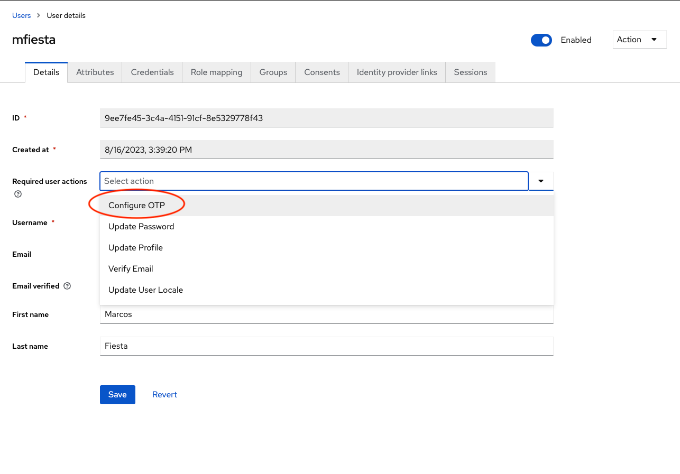Click help icon beside Email verified
Image resolution: width=680 pixels, height=474 pixels.
click(x=67, y=286)
